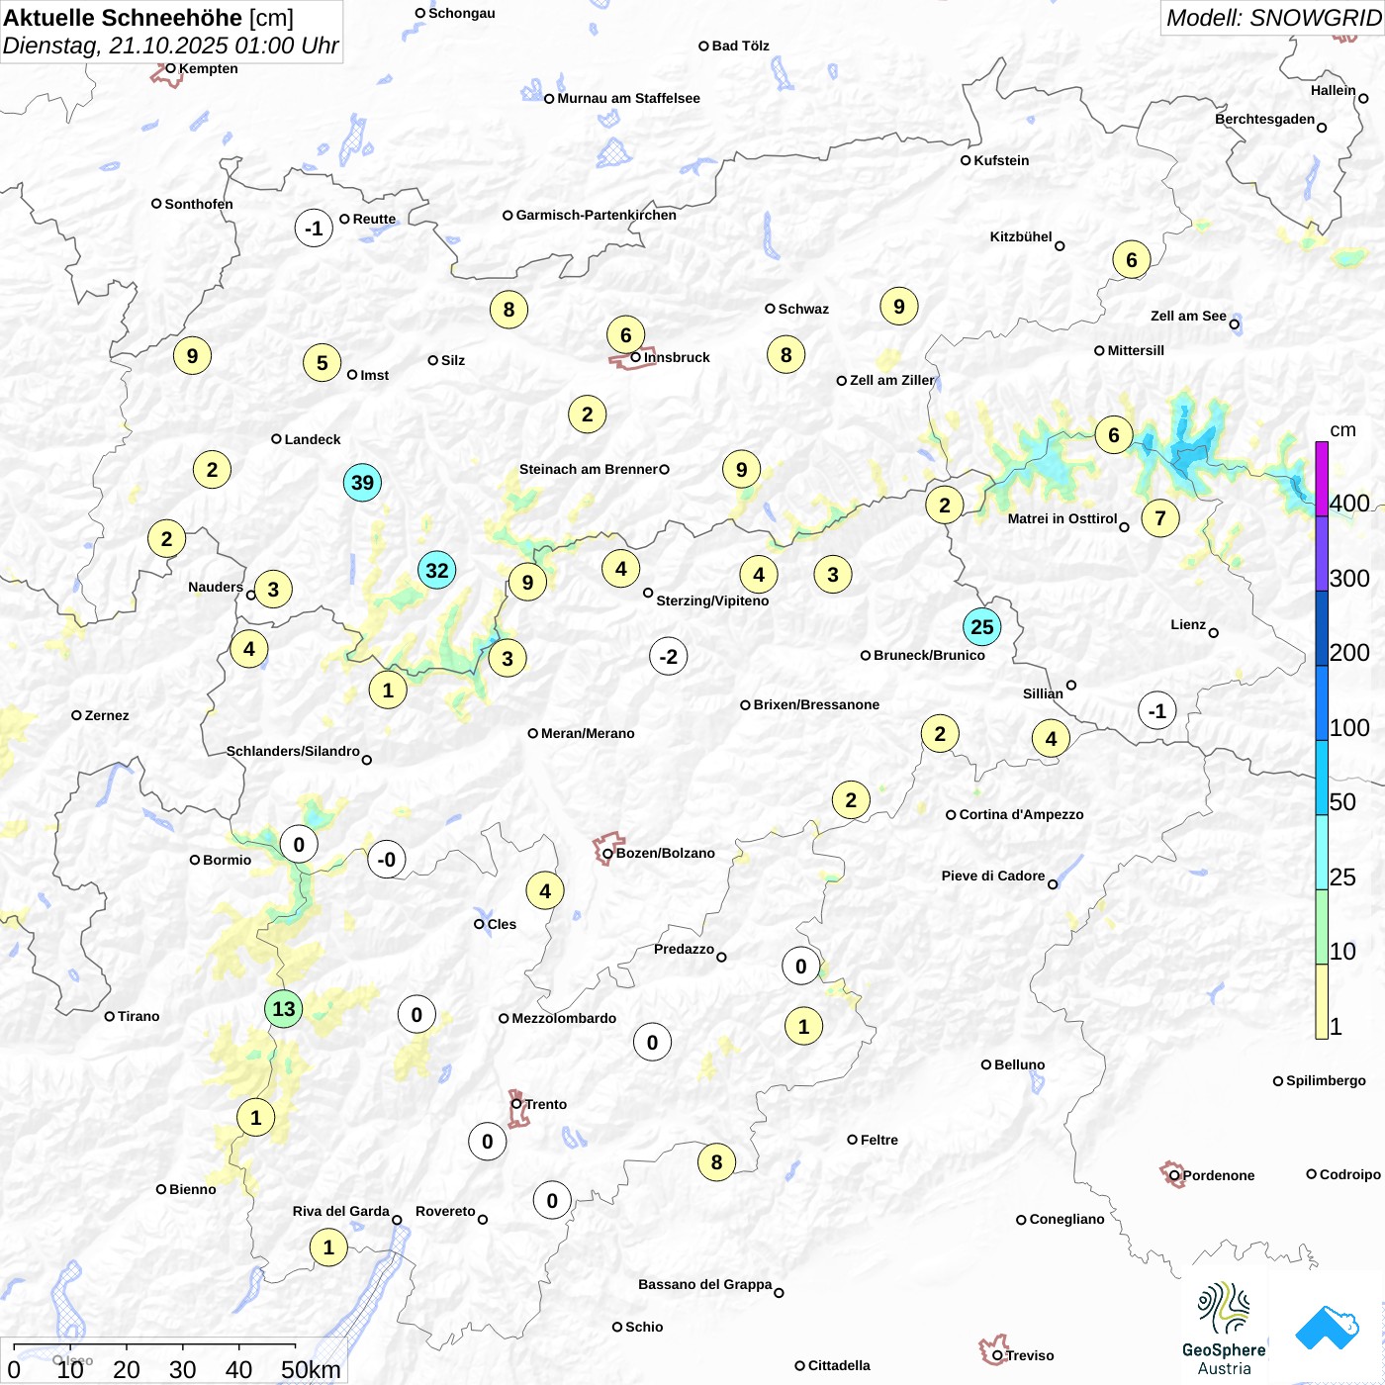1385x1385 pixels.
Task: Click the Berchtesgaden label
Action: tap(1264, 119)
